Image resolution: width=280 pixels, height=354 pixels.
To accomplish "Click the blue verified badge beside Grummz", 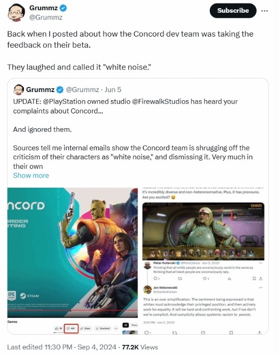I will [63, 8].
